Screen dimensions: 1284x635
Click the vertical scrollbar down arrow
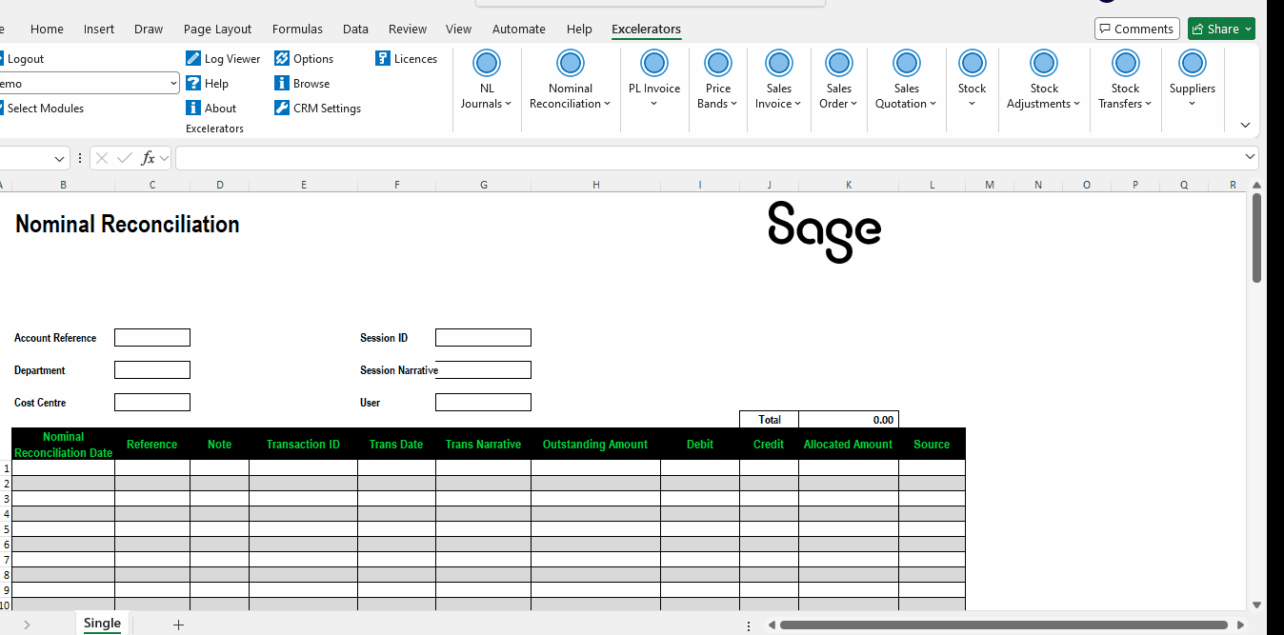pyautogui.click(x=1256, y=604)
